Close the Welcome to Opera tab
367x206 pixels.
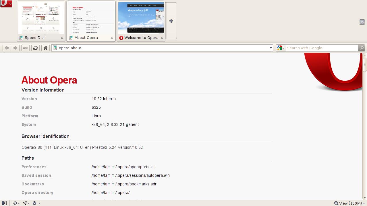162,38
